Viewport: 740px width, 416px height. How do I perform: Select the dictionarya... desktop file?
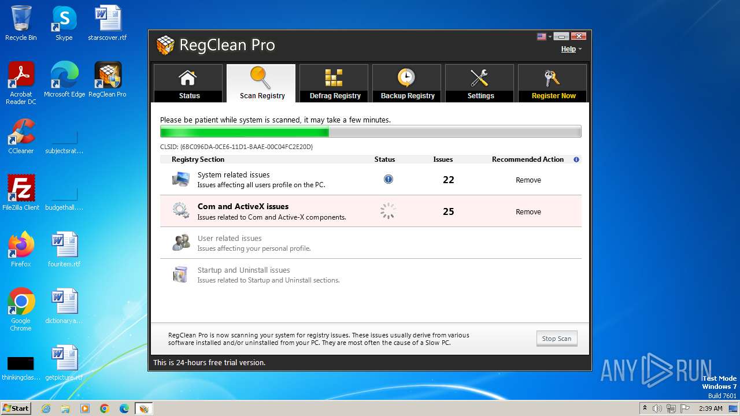64,306
